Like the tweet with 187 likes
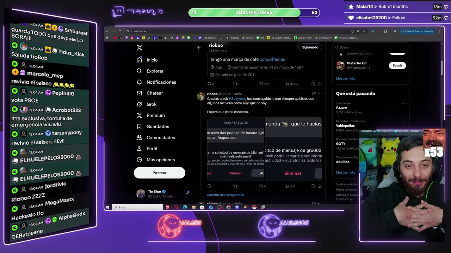451x253 pixels. coord(264,84)
